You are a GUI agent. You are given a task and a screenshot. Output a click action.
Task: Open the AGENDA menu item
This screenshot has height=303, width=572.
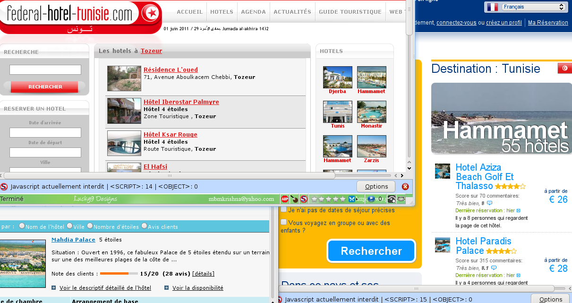[x=253, y=12]
